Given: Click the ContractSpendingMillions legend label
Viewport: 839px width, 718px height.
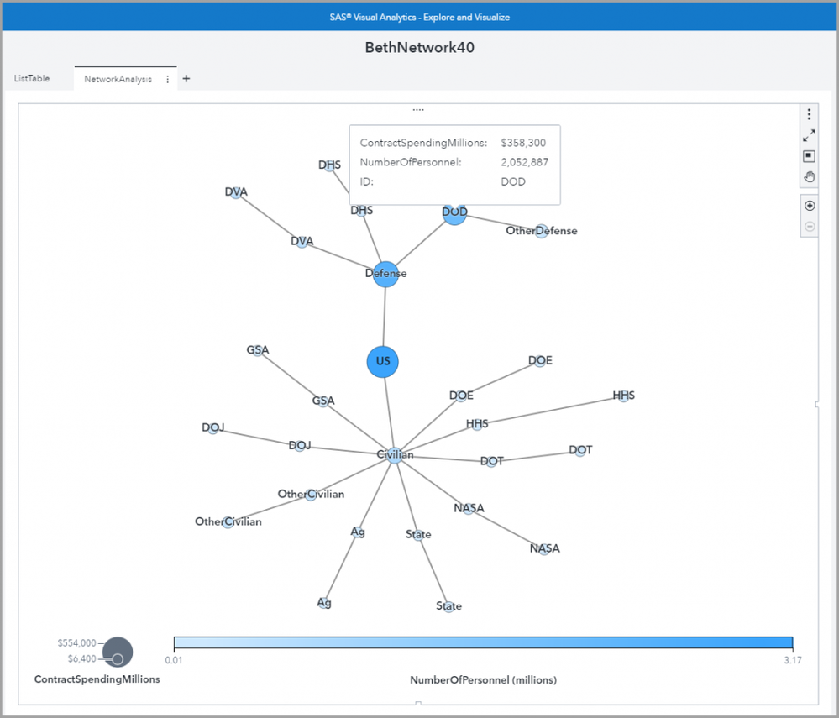Looking at the screenshot, I should click(x=97, y=679).
